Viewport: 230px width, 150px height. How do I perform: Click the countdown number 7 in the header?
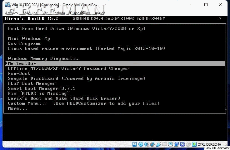pos(220,18)
